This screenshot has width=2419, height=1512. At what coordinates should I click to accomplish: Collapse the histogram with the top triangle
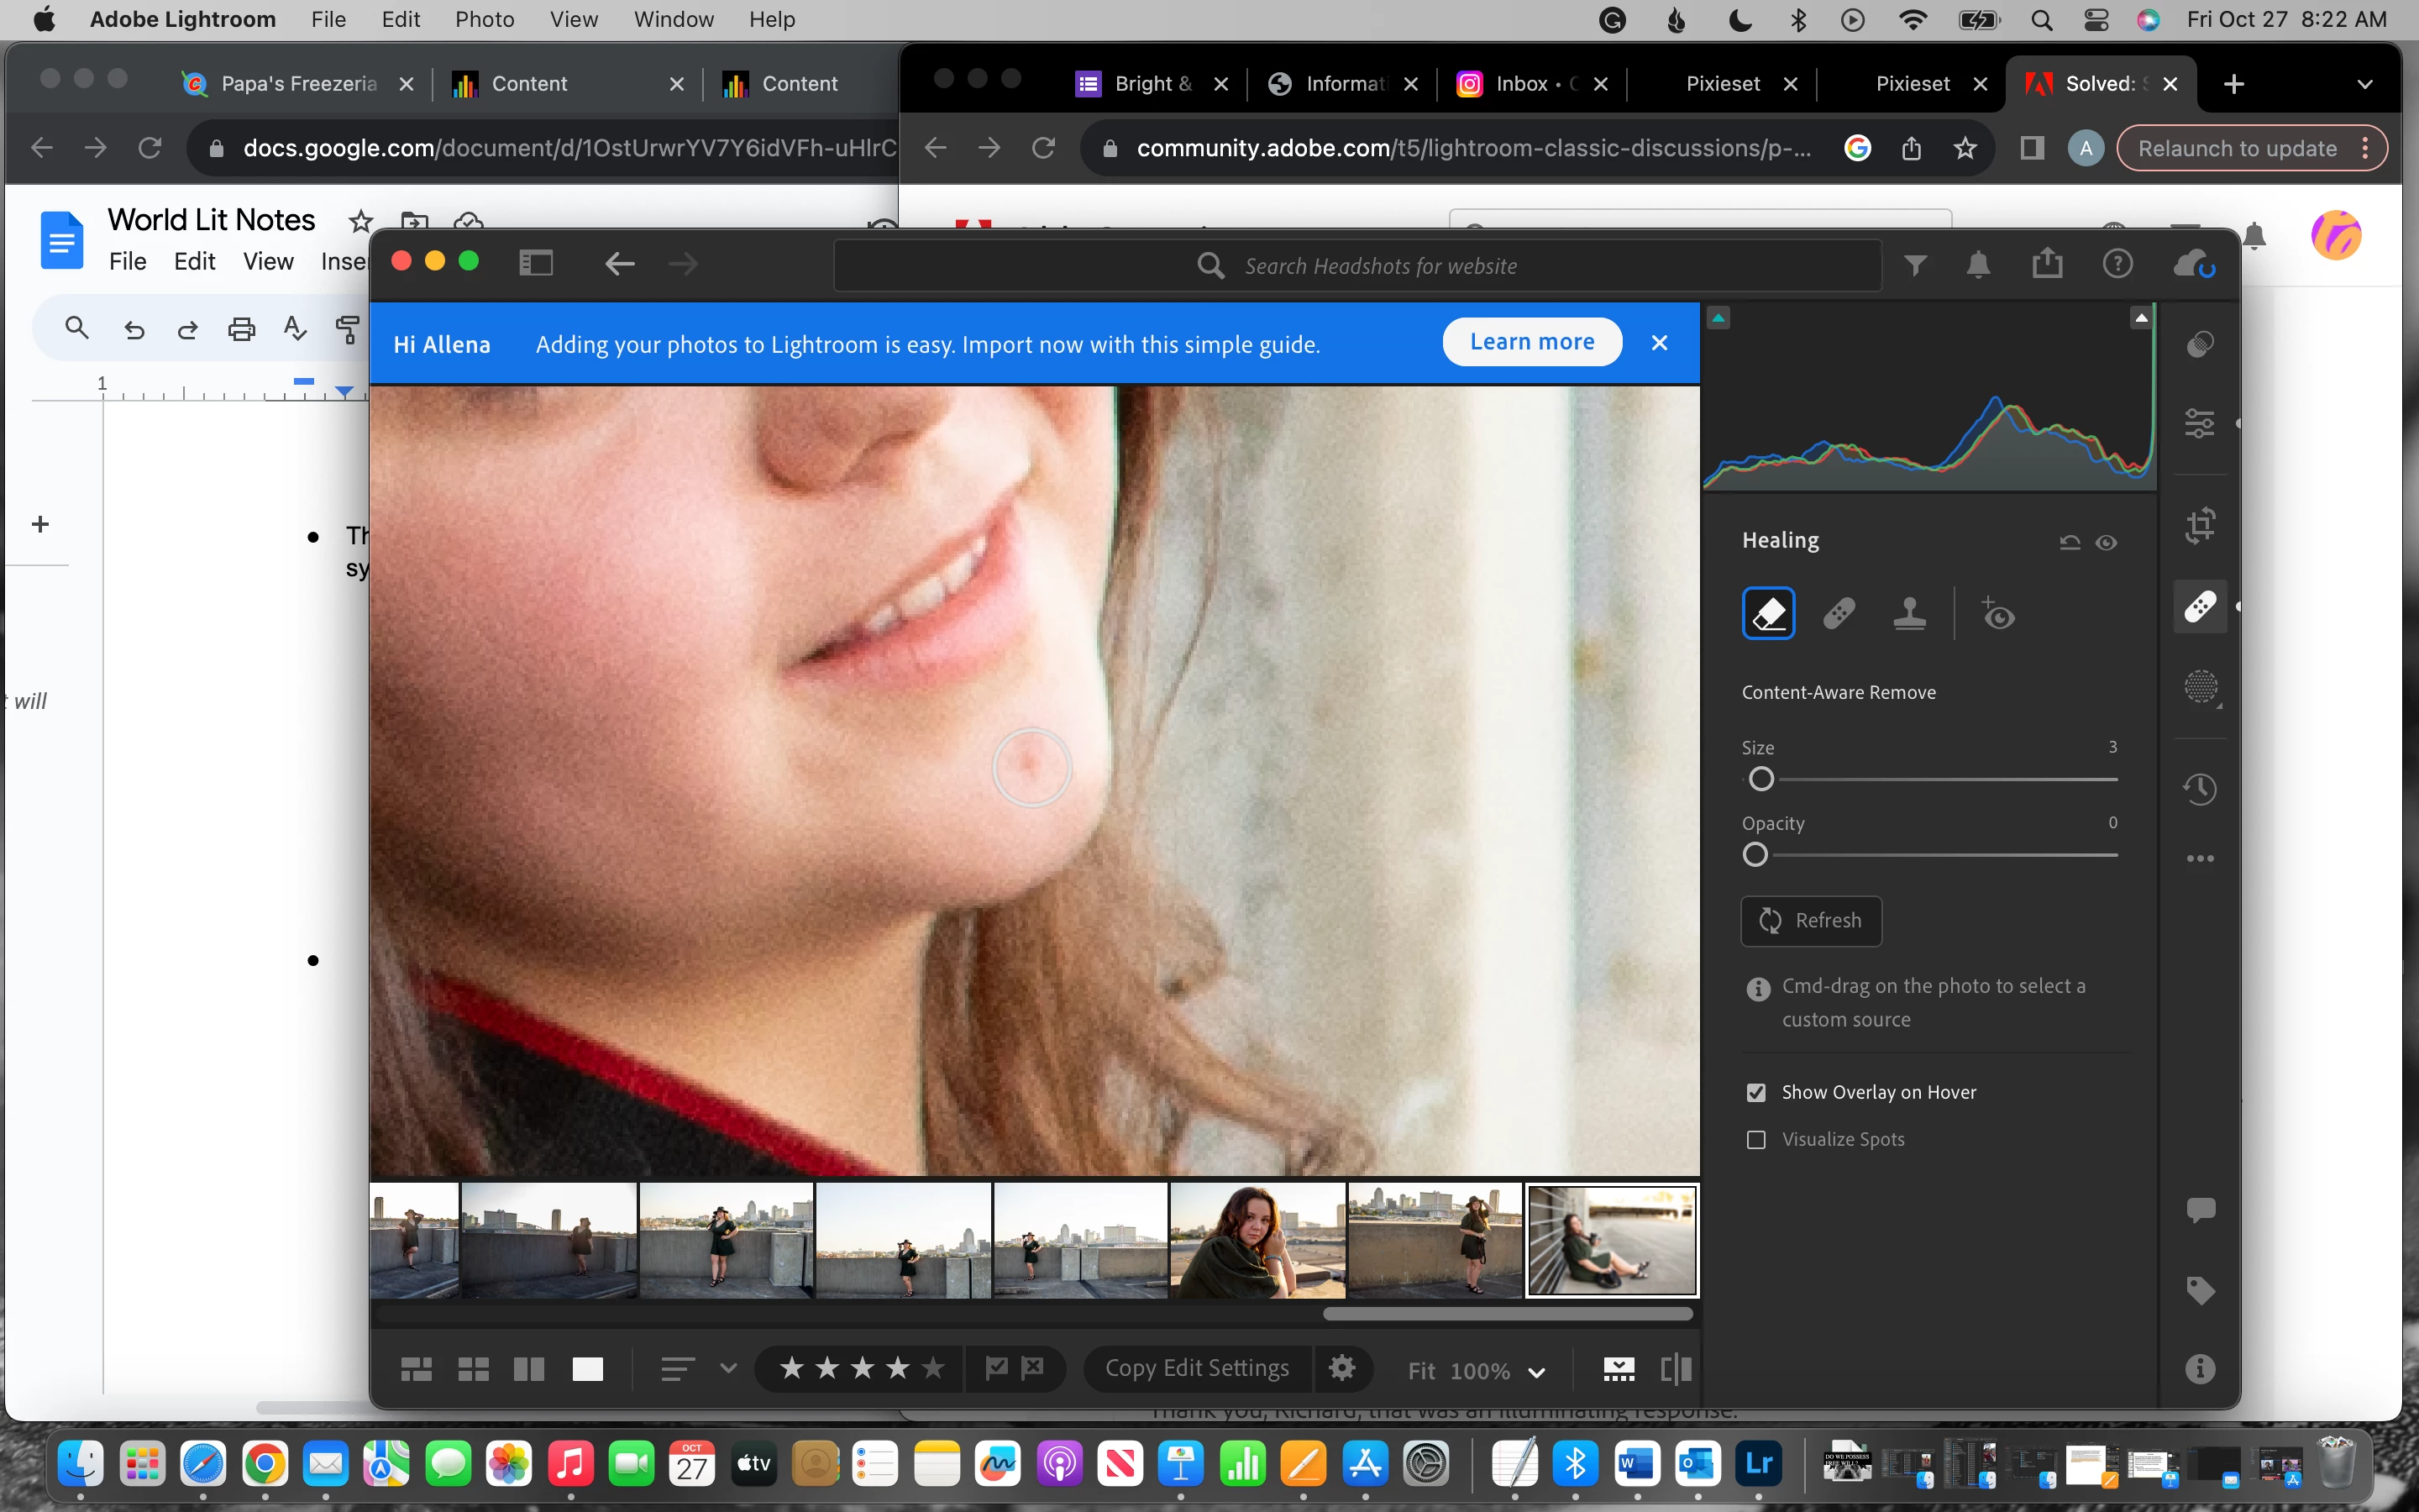(2141, 318)
